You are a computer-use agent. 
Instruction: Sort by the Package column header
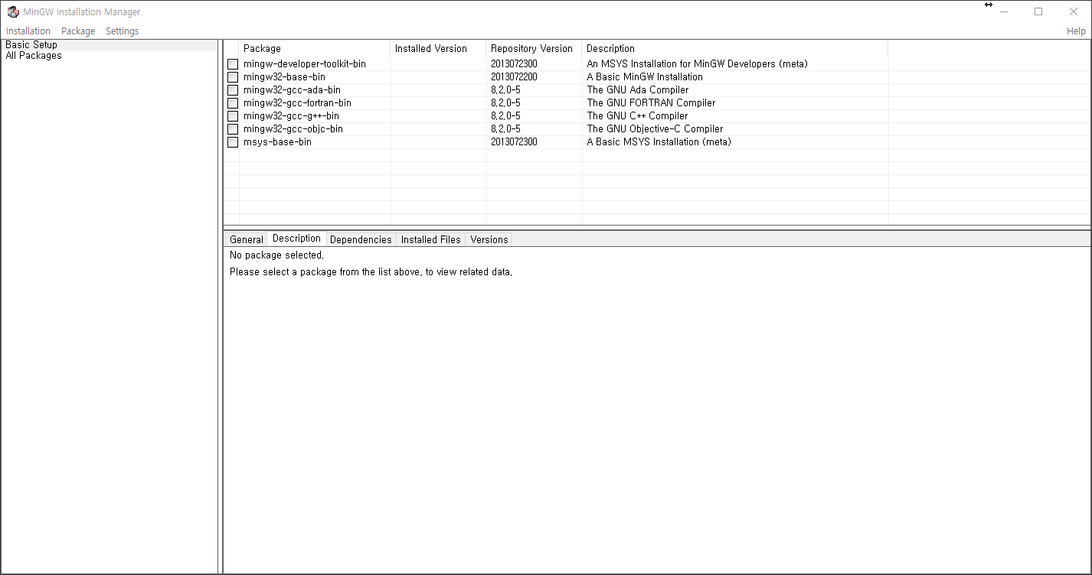click(314, 49)
